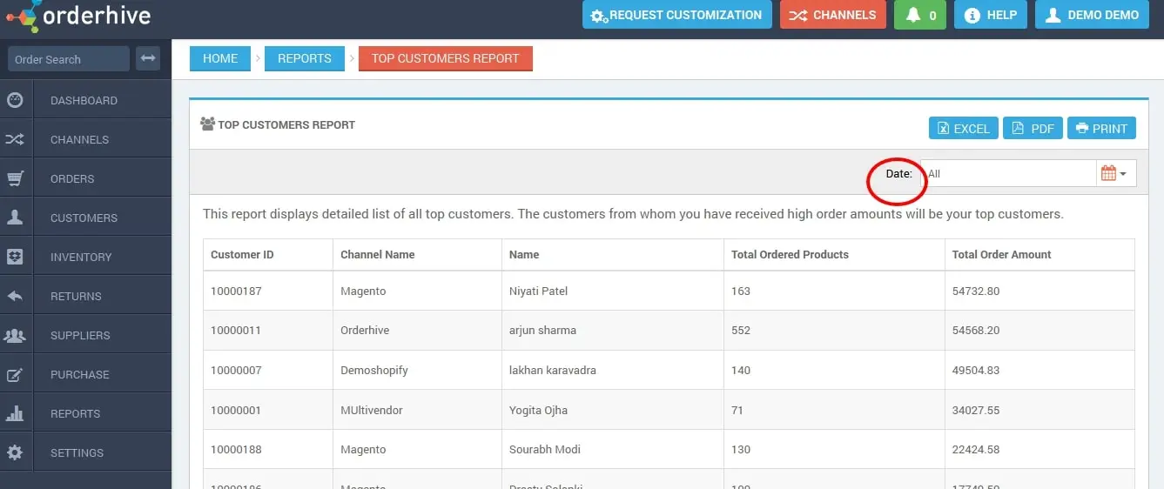Image resolution: width=1164 pixels, height=489 pixels.
Task: Click the Dashboard gauge icon in sidebar
Action: point(15,100)
